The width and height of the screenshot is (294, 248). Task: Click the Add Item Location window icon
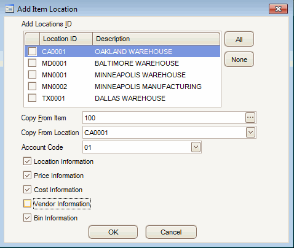point(9,9)
